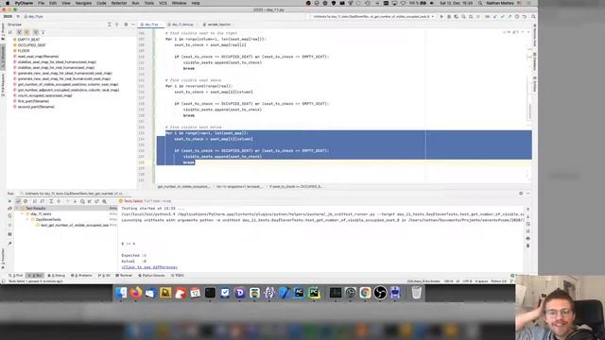Select first_part(filename) in Structure
Image resolution: width=605 pixels, height=340 pixels.
click(x=33, y=101)
